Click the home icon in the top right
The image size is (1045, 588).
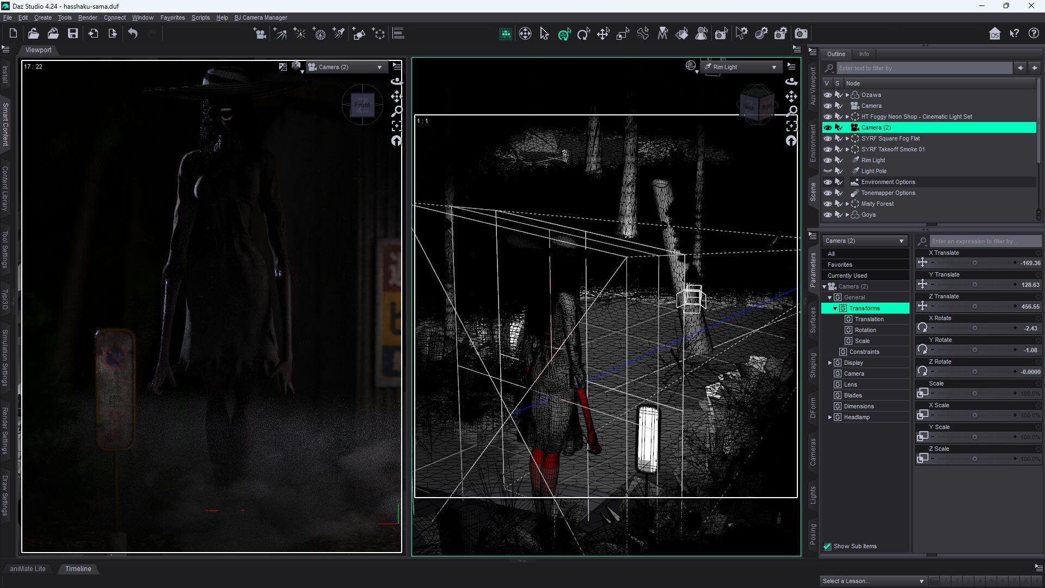click(x=994, y=34)
